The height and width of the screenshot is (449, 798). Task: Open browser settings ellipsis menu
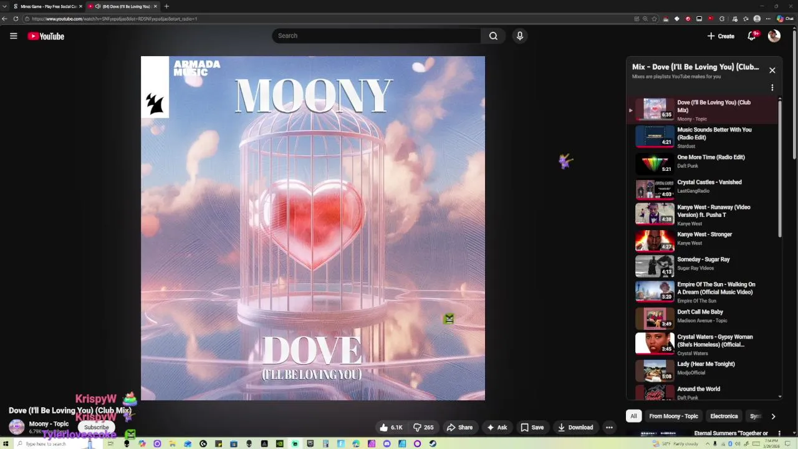[x=768, y=19]
